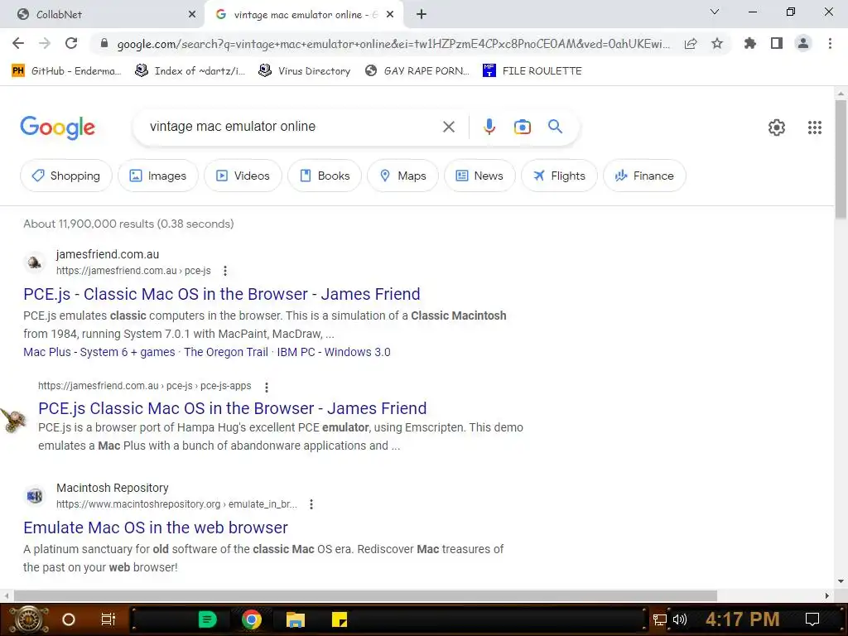Open Chrome from the taskbar

click(252, 619)
